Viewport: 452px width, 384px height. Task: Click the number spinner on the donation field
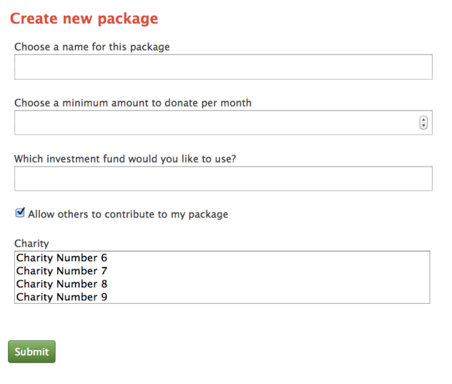[424, 123]
